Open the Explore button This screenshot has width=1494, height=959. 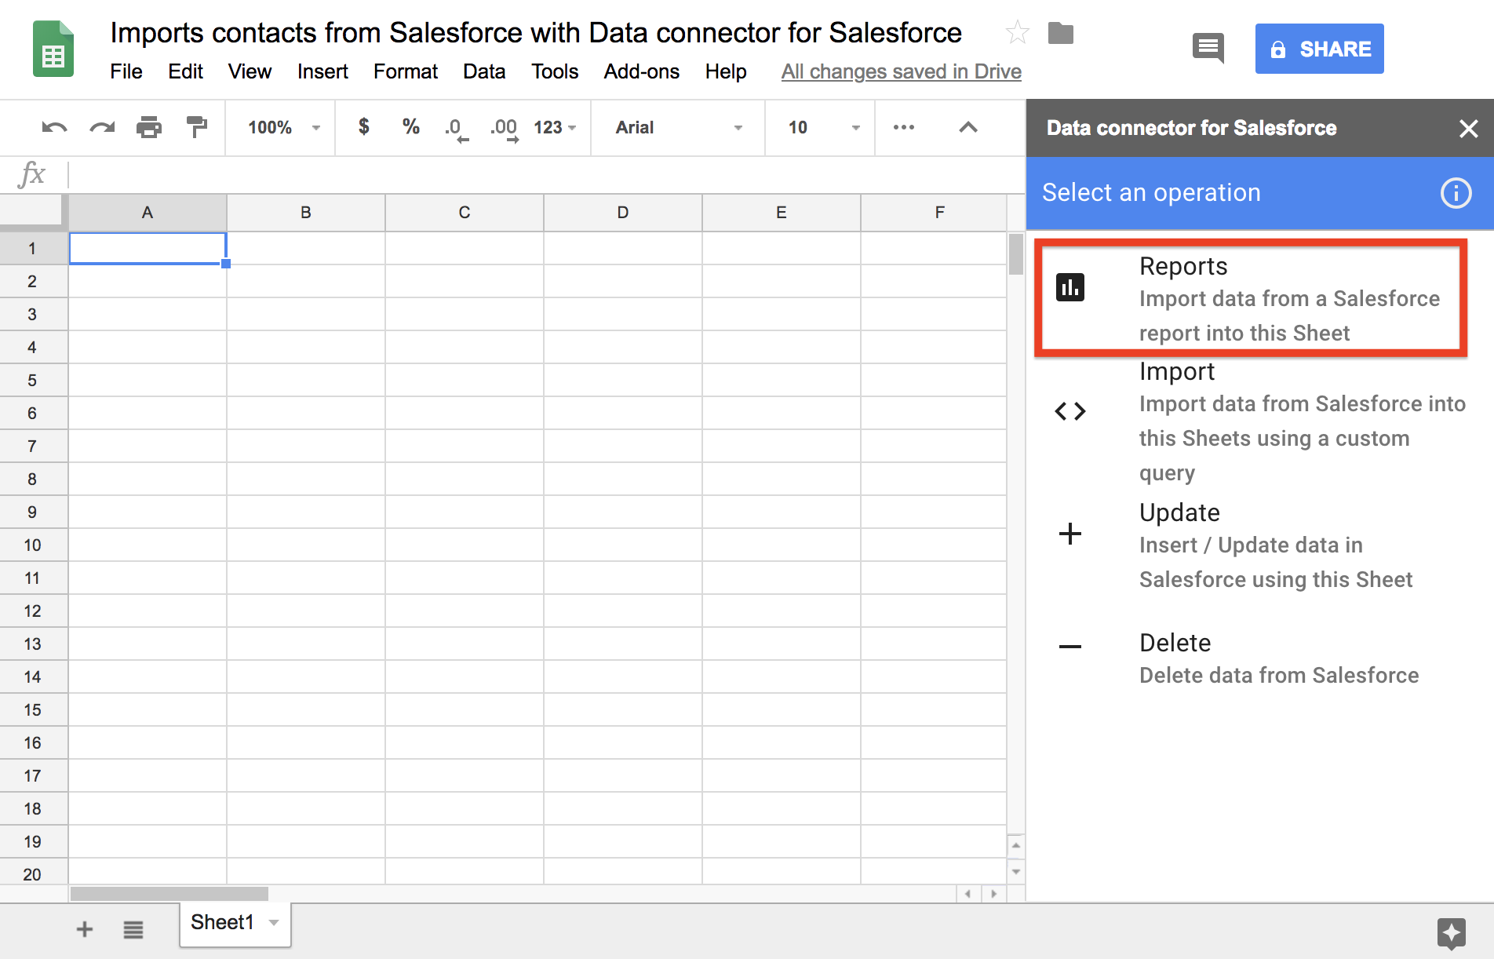[1452, 933]
